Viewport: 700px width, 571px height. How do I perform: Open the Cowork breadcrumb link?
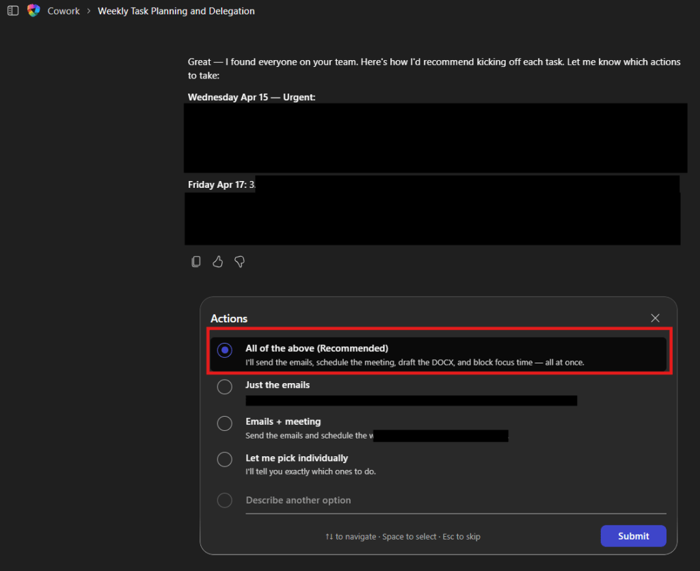pos(64,11)
